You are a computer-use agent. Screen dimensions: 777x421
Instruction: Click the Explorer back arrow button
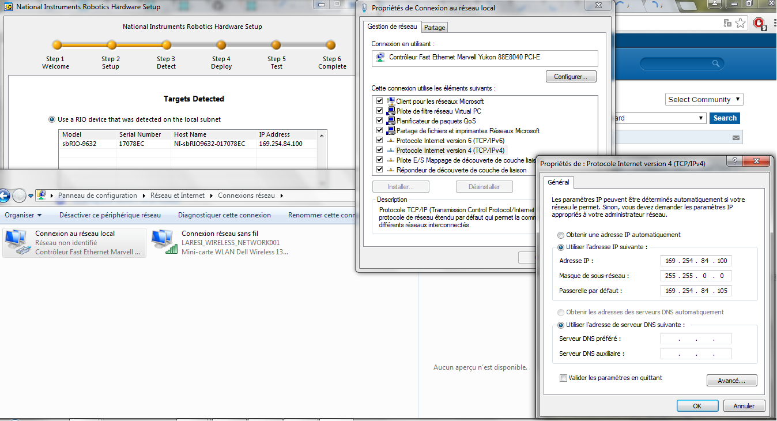pyautogui.click(x=4, y=196)
